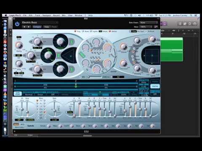
Task: Open the Record menu
Action: (x=56, y=16)
